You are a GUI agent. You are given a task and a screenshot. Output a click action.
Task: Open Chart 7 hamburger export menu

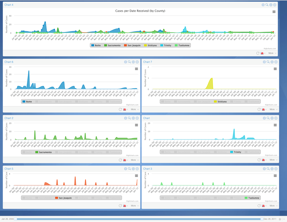coord(275,69)
